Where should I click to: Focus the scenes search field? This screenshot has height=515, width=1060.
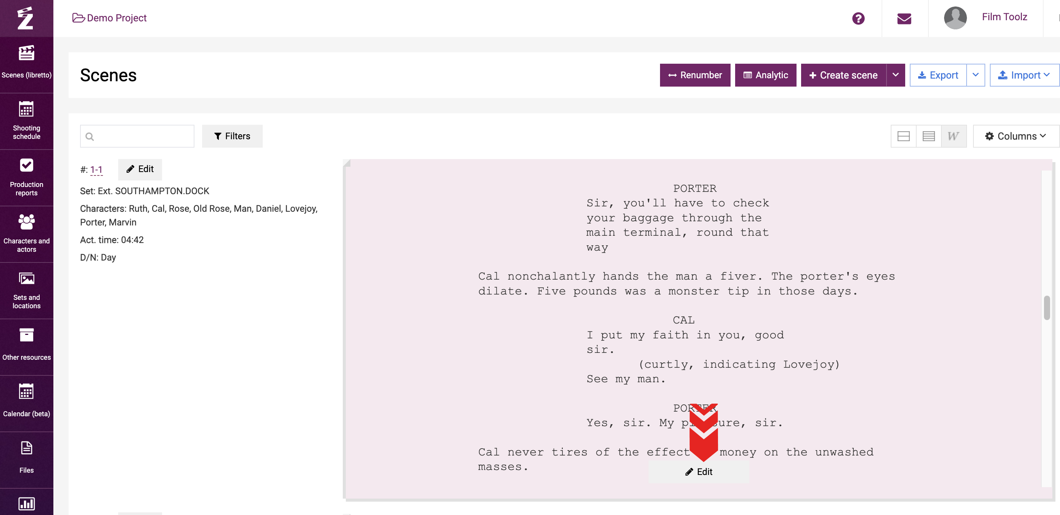point(137,136)
